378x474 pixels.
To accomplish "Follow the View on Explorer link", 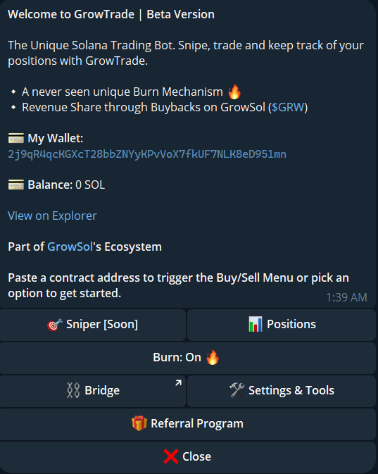I will 52,216.
